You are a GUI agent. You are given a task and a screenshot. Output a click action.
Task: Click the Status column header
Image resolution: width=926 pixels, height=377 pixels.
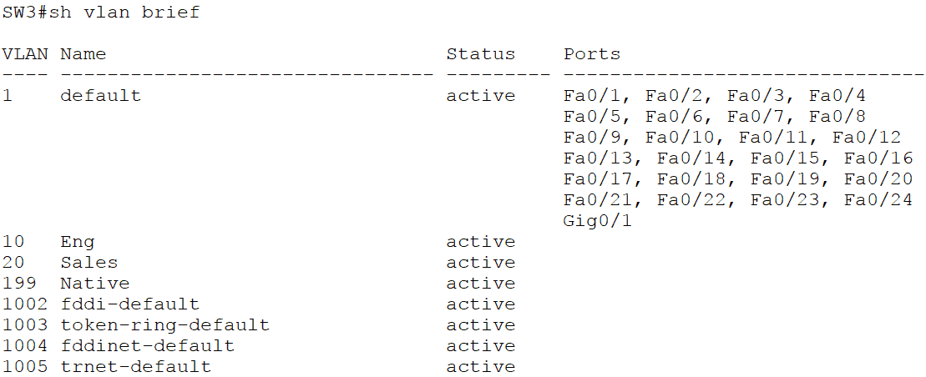480,54
